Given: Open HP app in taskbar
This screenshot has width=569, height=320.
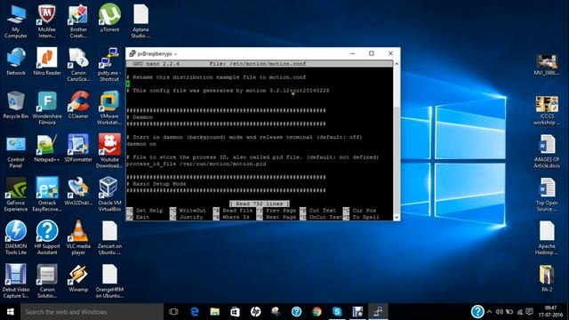Looking at the screenshot, I should tap(255, 312).
